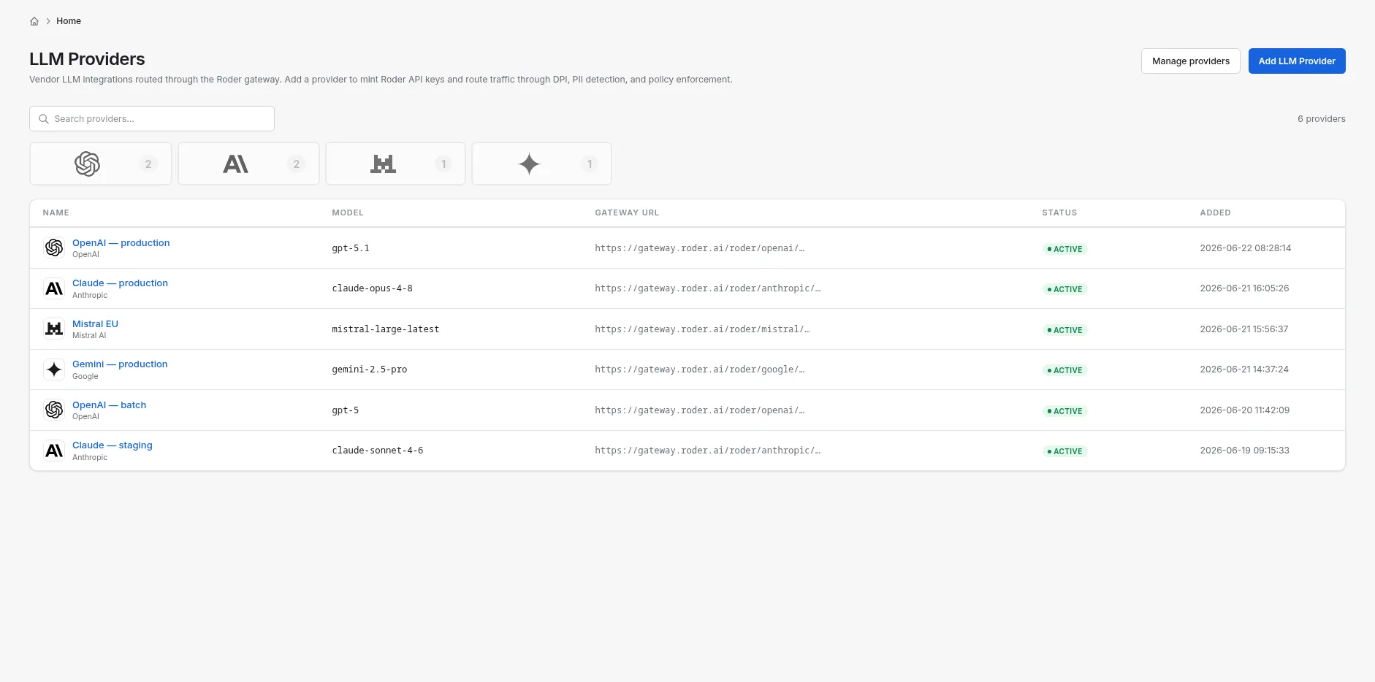The height and width of the screenshot is (682, 1375).
Task: Select the mistral-large-latest model cell
Action: (x=386, y=329)
